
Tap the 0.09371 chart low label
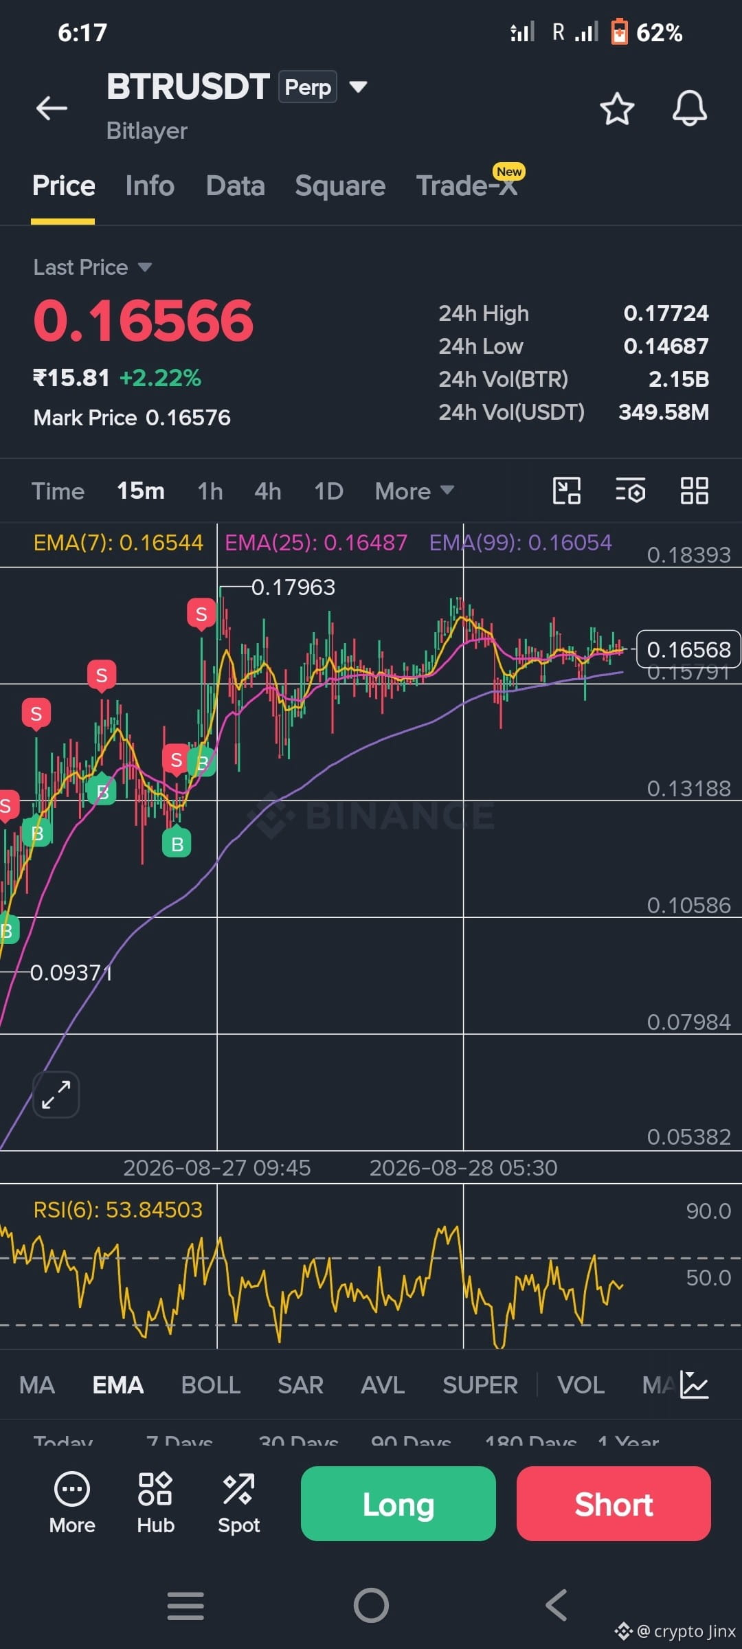coord(71,973)
